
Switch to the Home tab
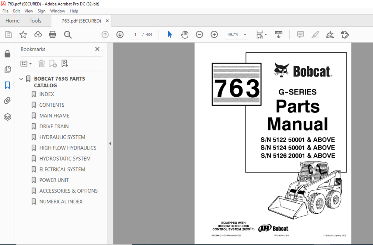(x=12, y=21)
